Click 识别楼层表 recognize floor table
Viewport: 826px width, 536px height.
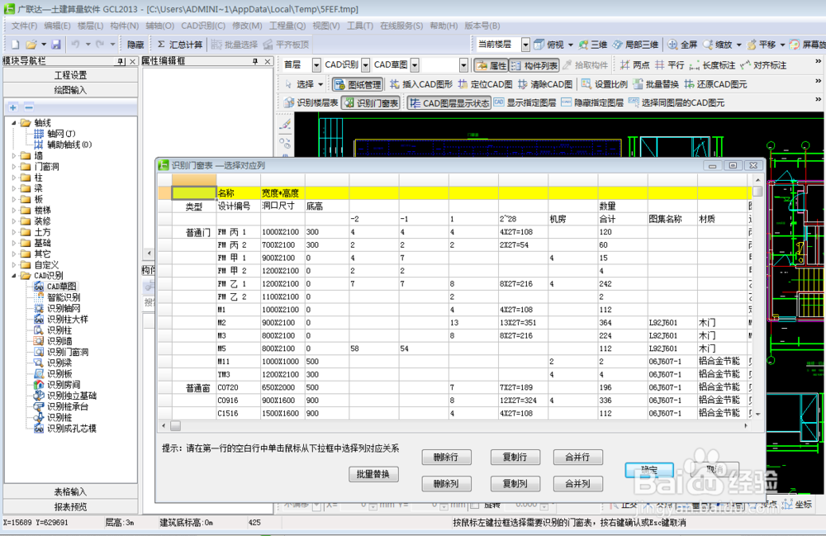pos(311,102)
